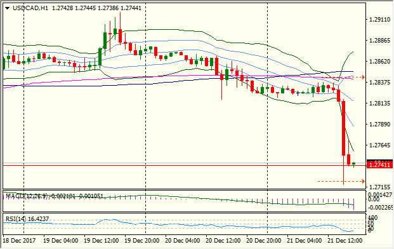The height and width of the screenshot is (249, 394).
Task: Click the RSI(14) 16.4237 indicator label
Action: [27, 219]
